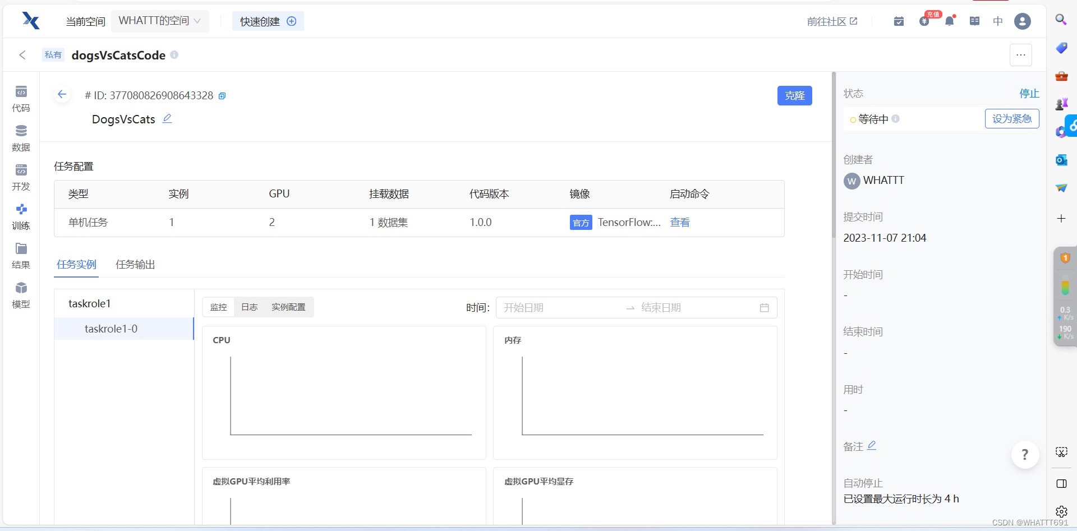Click the 1.0.0 code version cell
The height and width of the screenshot is (531, 1077).
[481, 222]
